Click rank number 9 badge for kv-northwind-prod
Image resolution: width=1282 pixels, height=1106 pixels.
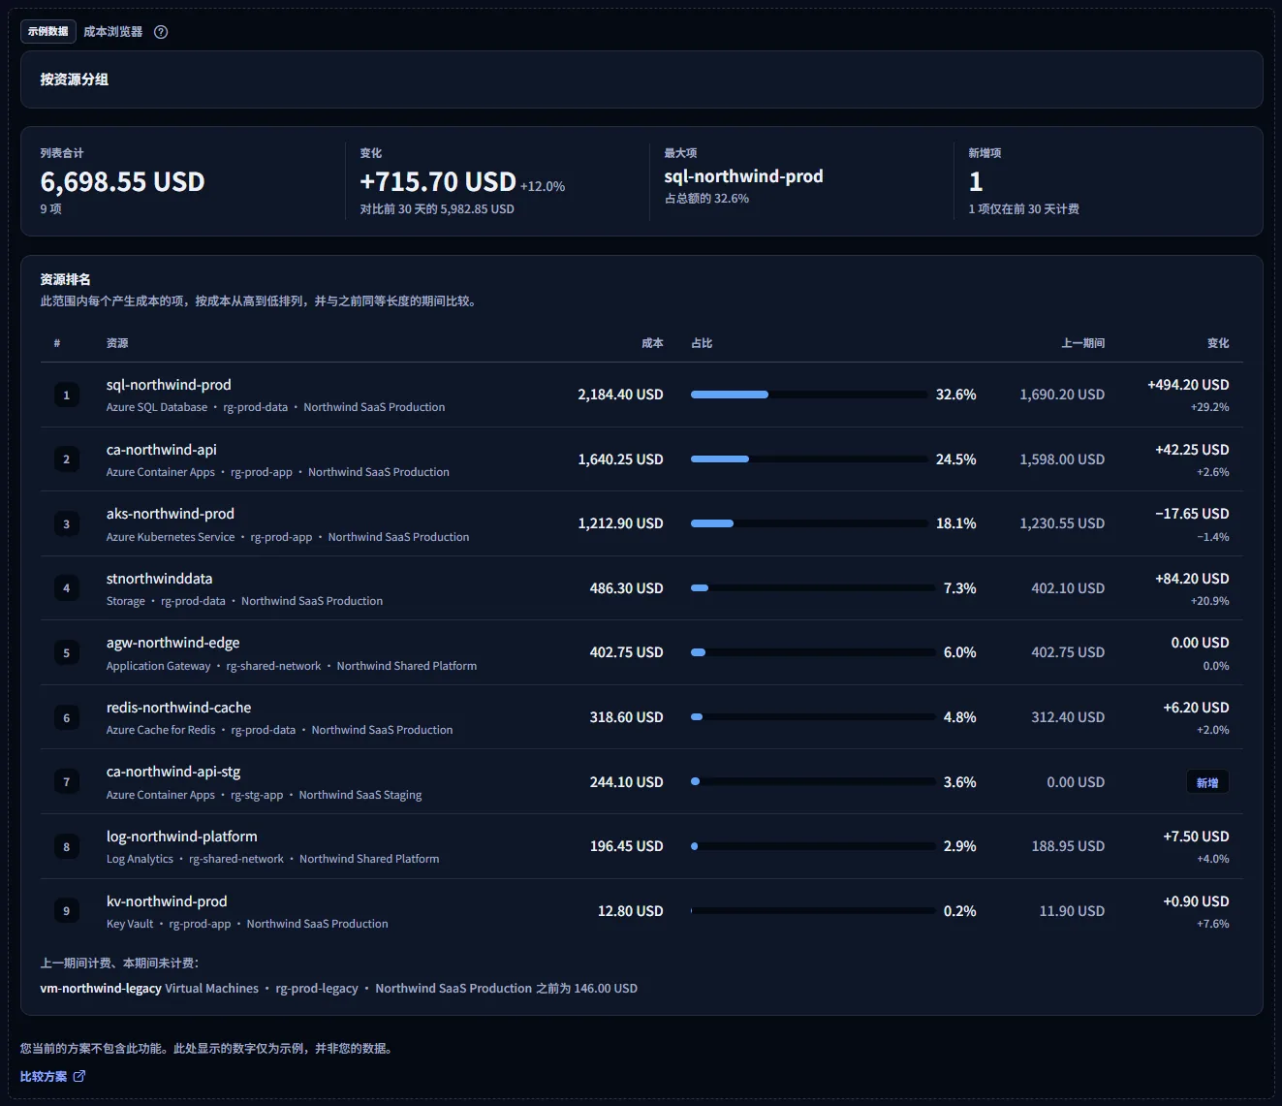click(x=67, y=911)
